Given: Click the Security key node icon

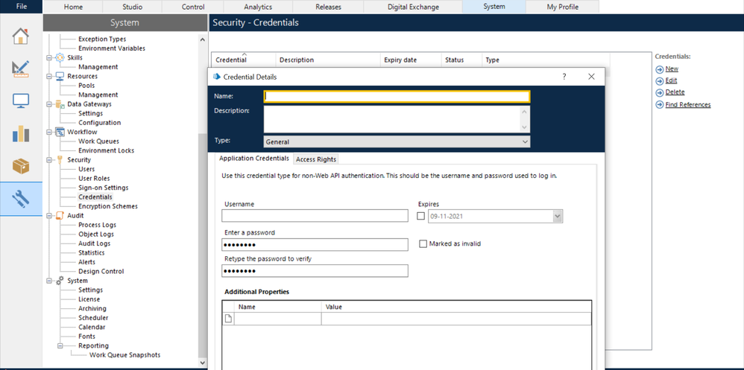Looking at the screenshot, I should coord(60,159).
